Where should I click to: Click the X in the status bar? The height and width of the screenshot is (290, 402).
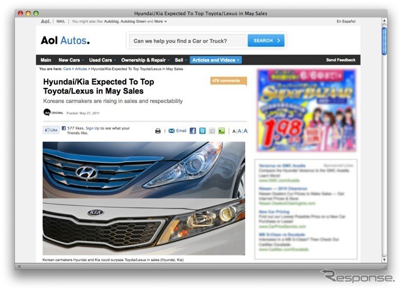19,266
